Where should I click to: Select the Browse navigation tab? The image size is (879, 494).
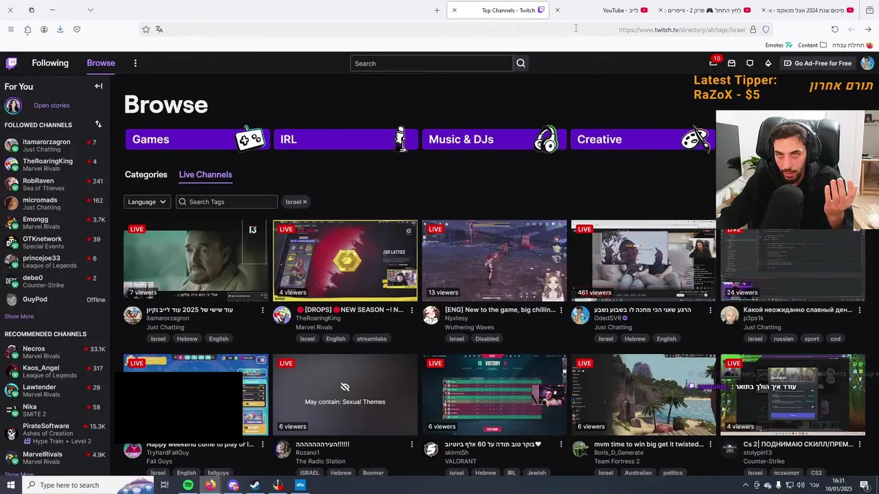101,63
